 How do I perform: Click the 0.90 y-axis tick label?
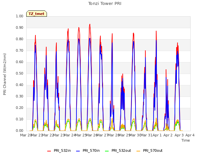[x=20, y=27]
